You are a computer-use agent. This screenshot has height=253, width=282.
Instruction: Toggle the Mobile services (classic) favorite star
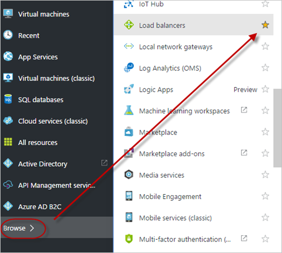265,217
